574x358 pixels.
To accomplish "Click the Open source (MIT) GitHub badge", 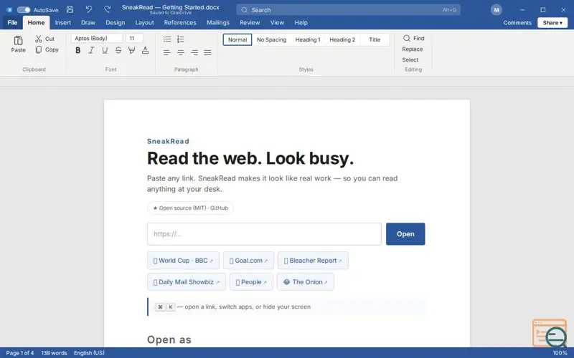I will [190, 208].
